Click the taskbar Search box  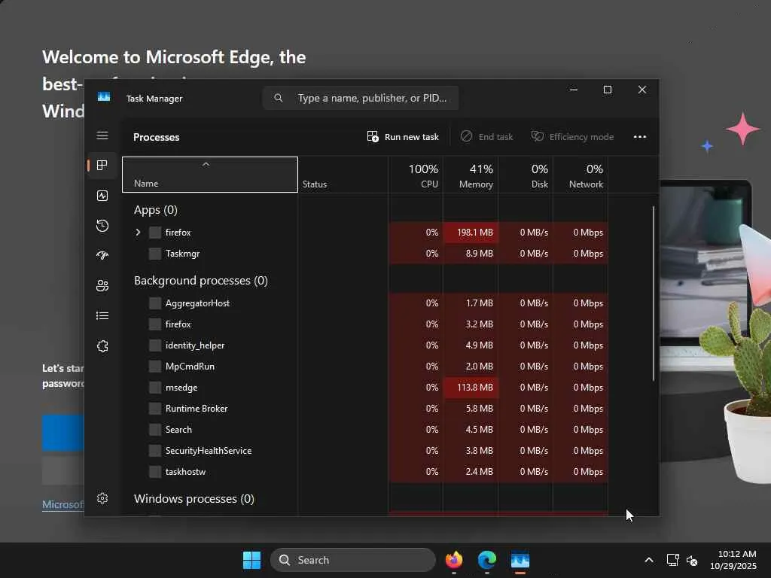click(x=353, y=560)
